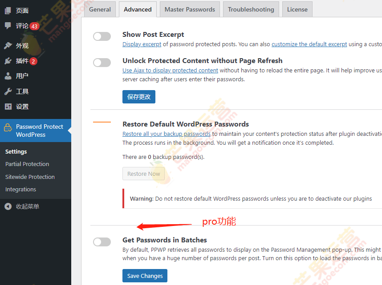Enable the Get Passwords in Batches switch
Image resolution: width=382 pixels, height=285 pixels.
[x=102, y=242]
